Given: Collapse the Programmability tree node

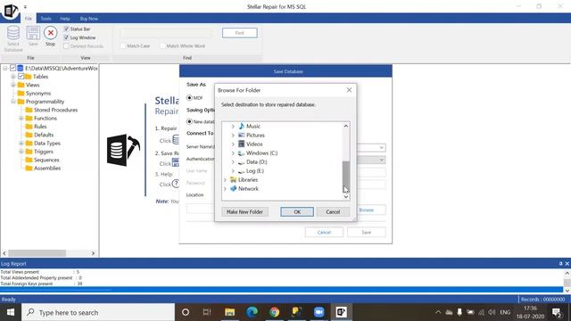Looking at the screenshot, I should tap(13, 102).
